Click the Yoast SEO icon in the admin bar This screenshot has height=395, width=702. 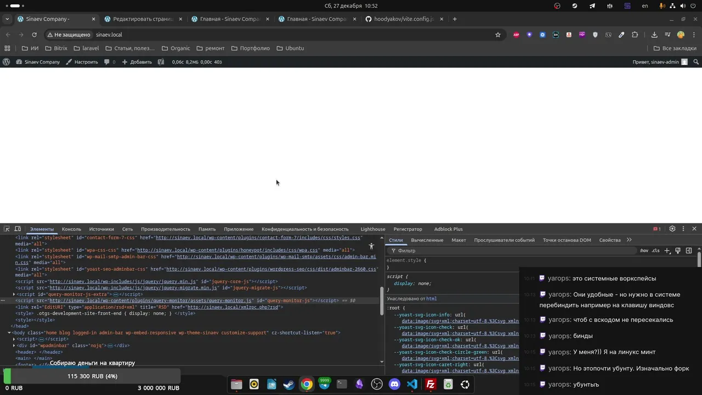point(161,62)
